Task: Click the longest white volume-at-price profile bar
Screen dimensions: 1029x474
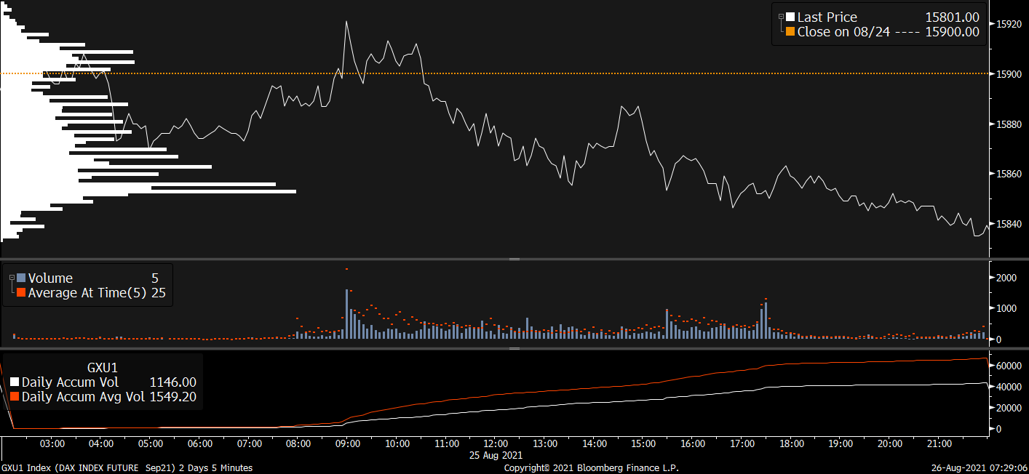Action: click(x=148, y=191)
